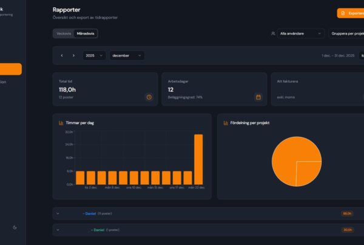Switch to Månadsvis view
Screen dimensions: 364x245
click(x=85, y=33)
